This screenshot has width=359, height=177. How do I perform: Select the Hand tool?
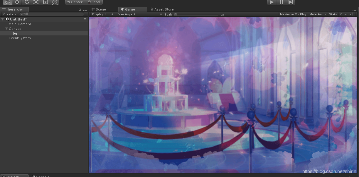coord(8,2)
